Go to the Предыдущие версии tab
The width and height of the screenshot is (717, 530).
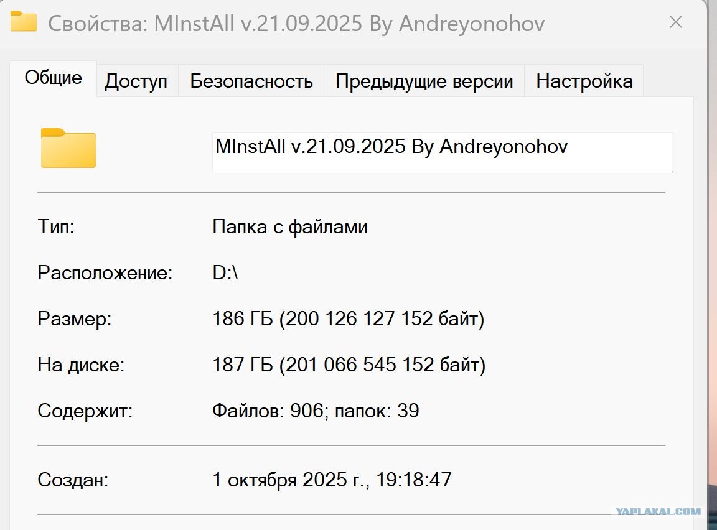(x=424, y=81)
